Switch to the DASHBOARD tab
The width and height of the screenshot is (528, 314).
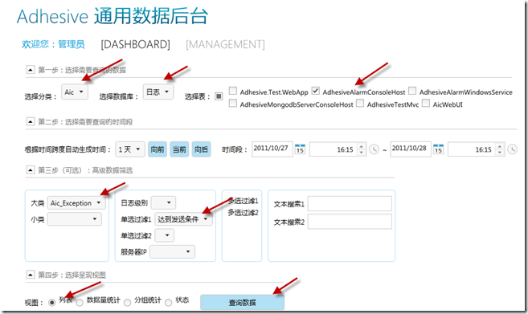(135, 44)
